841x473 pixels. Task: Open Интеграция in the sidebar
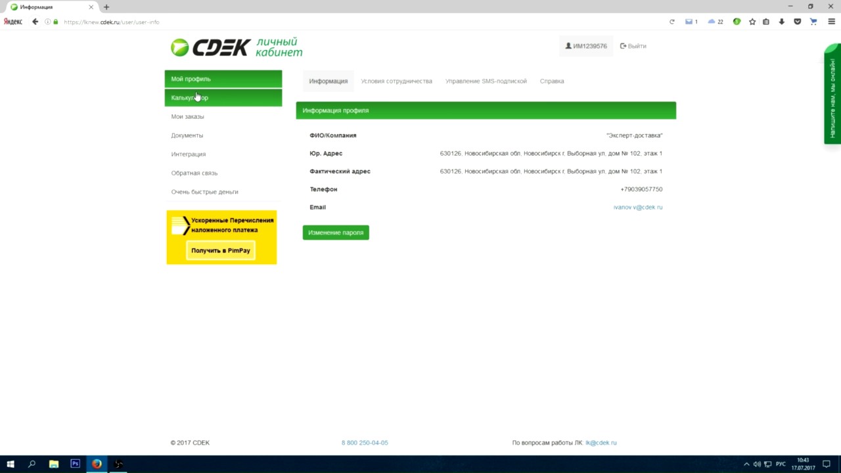223,154
